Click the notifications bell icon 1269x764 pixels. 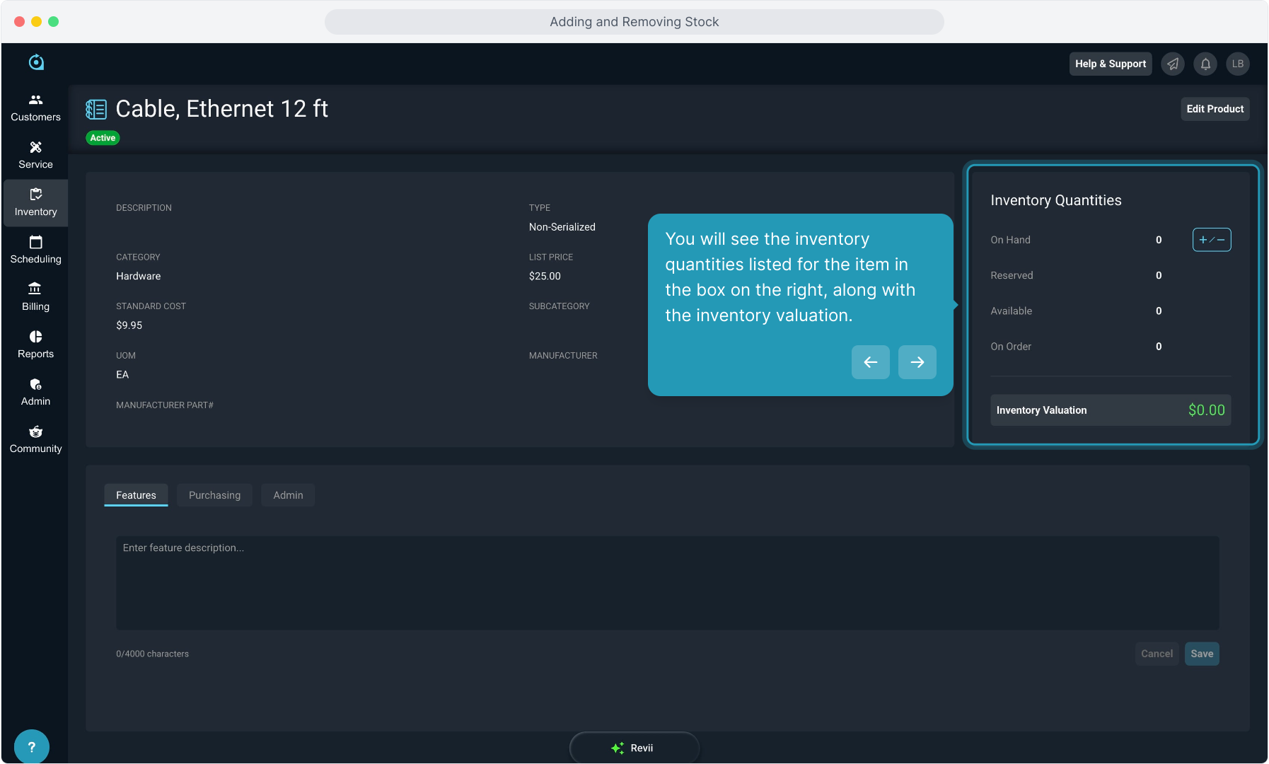[1205, 64]
